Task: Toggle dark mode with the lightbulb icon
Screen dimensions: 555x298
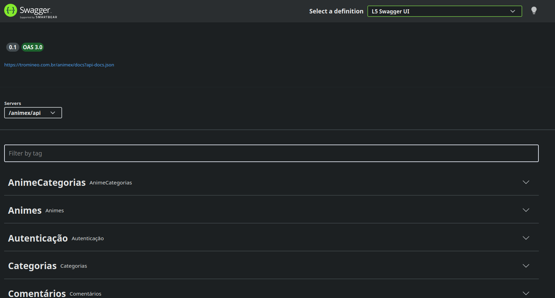Action: (534, 11)
